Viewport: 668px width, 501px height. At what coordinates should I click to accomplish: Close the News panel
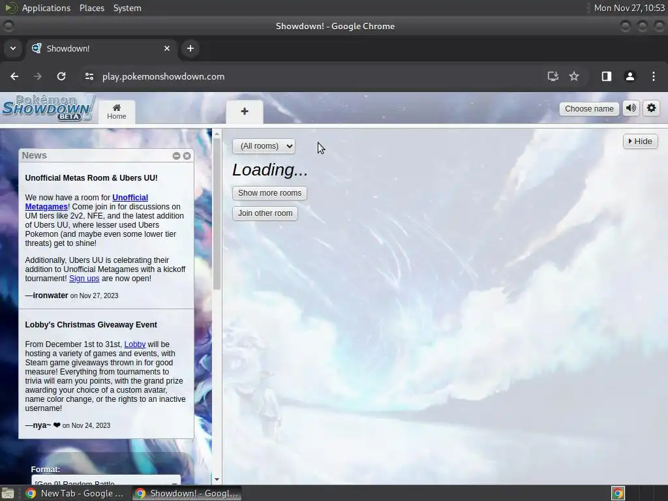187,156
